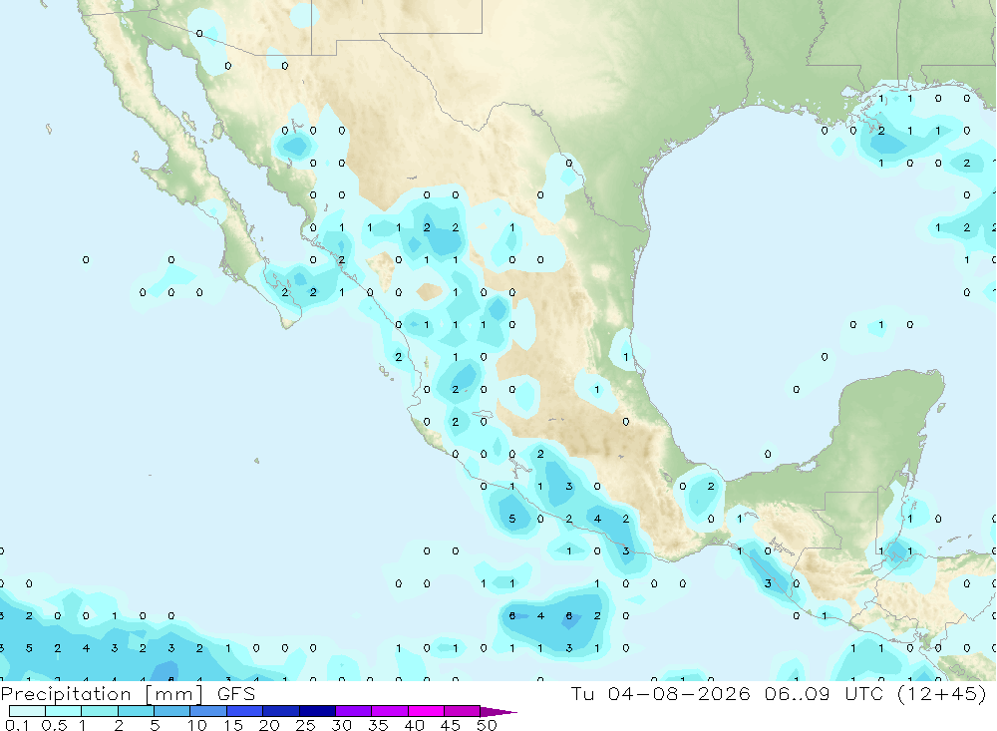Image resolution: width=997 pixels, height=731 pixels.
Task: Select the 35–40 mm violet legend swatch
Action: pos(390,711)
